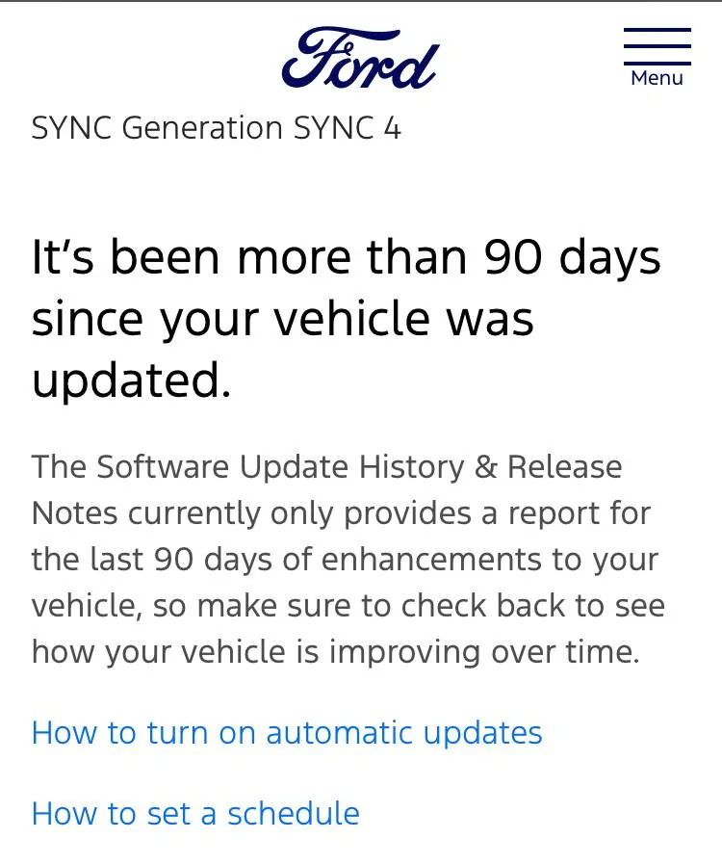Screen dimensions: 722x866
Task: Click the "SYNC Generation SYNC 4" text
Action: (x=216, y=128)
